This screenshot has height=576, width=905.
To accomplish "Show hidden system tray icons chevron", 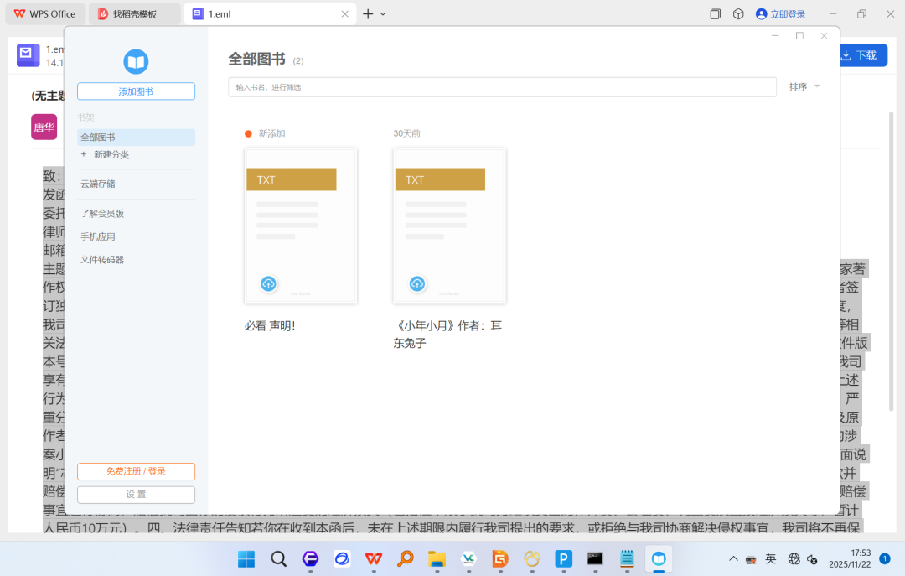I will click(733, 558).
